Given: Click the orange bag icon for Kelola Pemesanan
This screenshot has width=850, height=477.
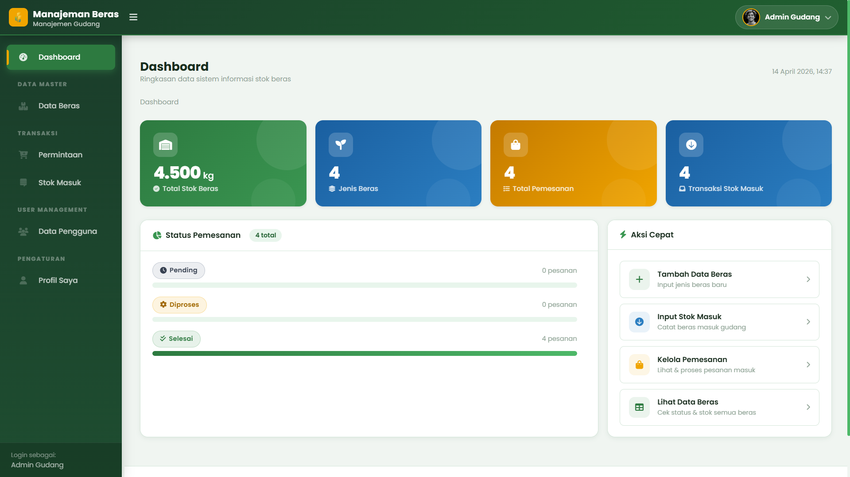Looking at the screenshot, I should tap(639, 365).
